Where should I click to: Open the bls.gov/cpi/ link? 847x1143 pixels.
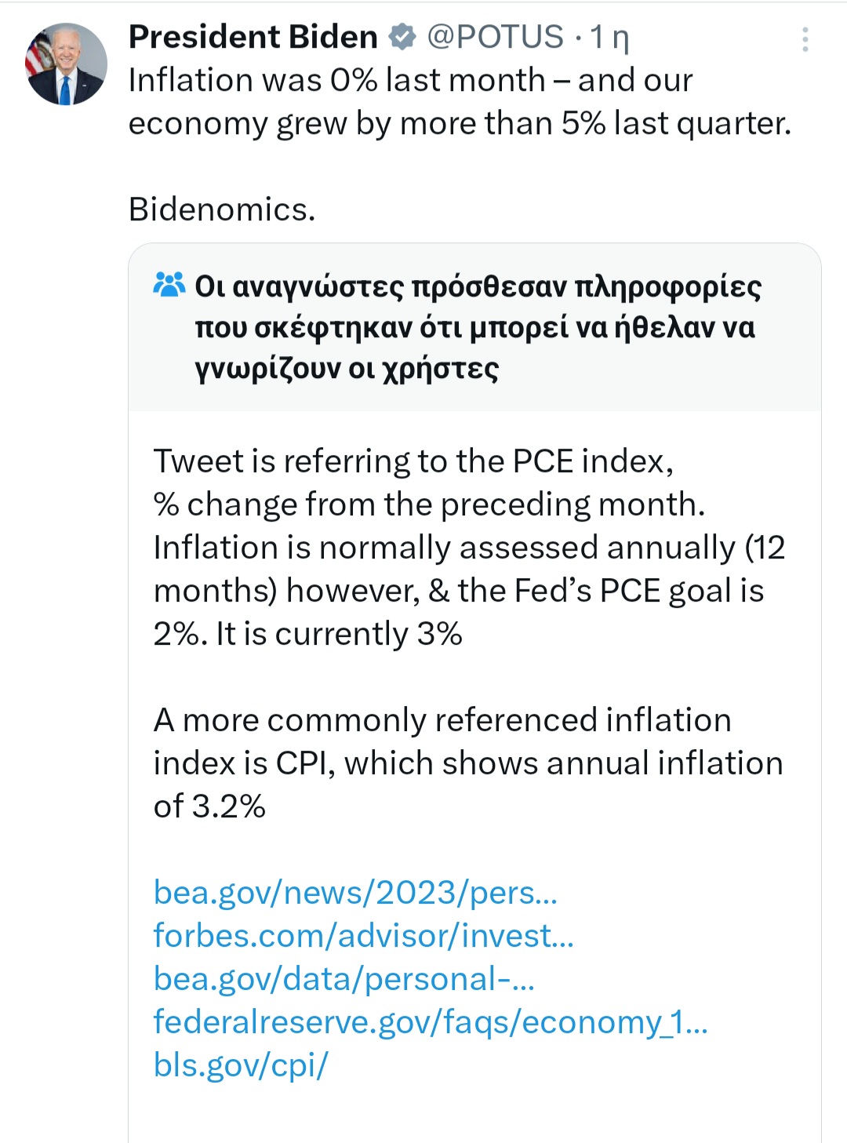pyautogui.click(x=240, y=1065)
